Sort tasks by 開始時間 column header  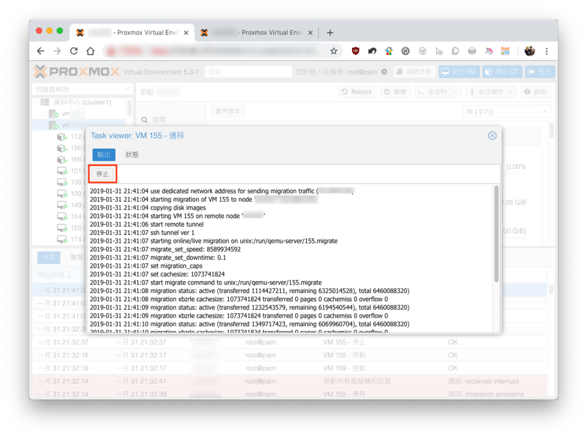[x=54, y=275]
